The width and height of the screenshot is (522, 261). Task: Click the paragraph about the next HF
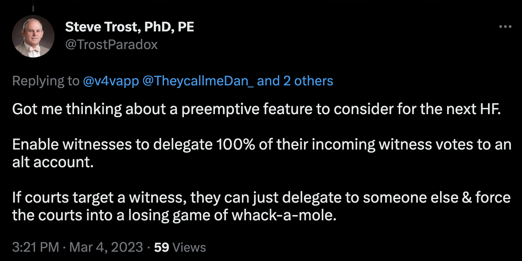point(256,109)
